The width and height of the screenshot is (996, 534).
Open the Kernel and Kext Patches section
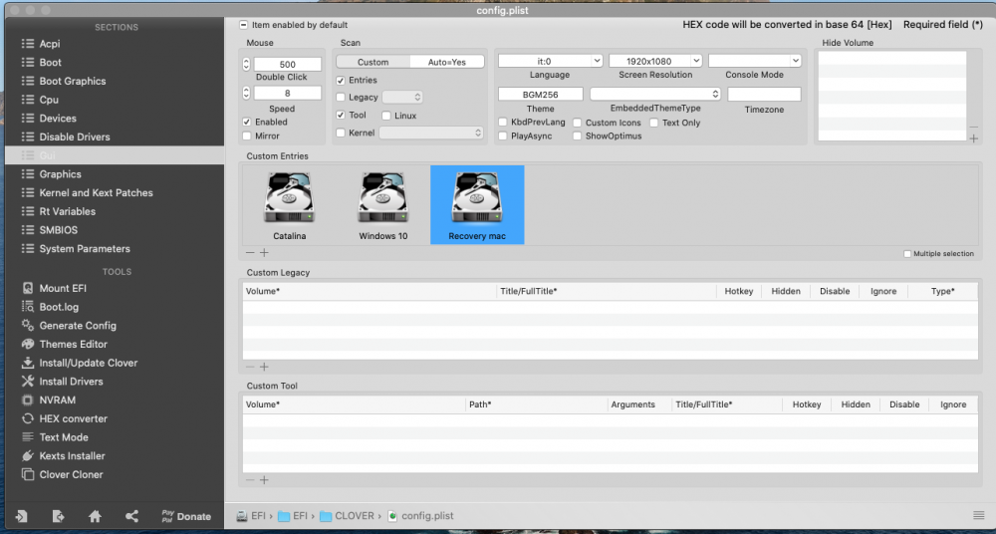tap(96, 192)
